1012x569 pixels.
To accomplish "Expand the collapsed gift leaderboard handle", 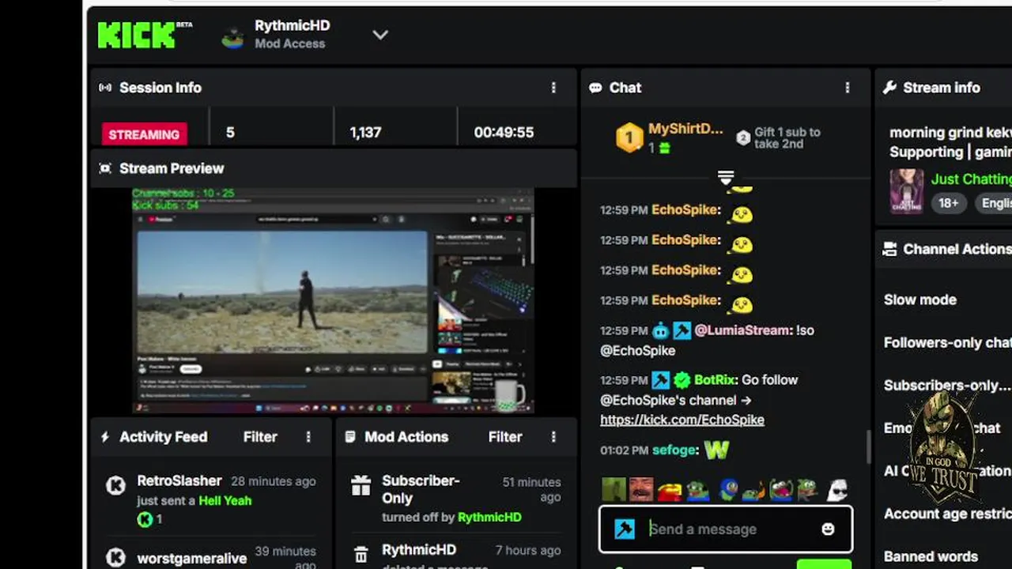I will 726,177.
